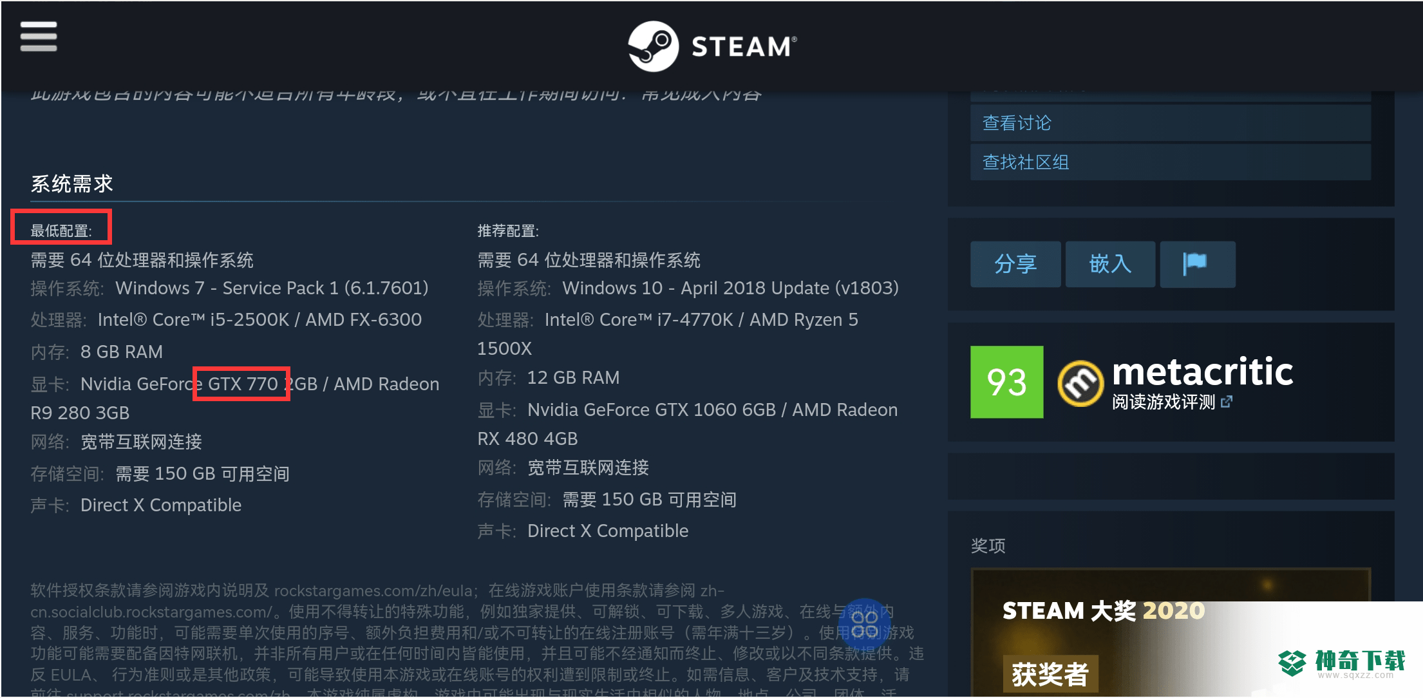The width and height of the screenshot is (1423, 698).
Task: Click the STEAM 大奖 2020 award banner
Action: [x=1170, y=632]
